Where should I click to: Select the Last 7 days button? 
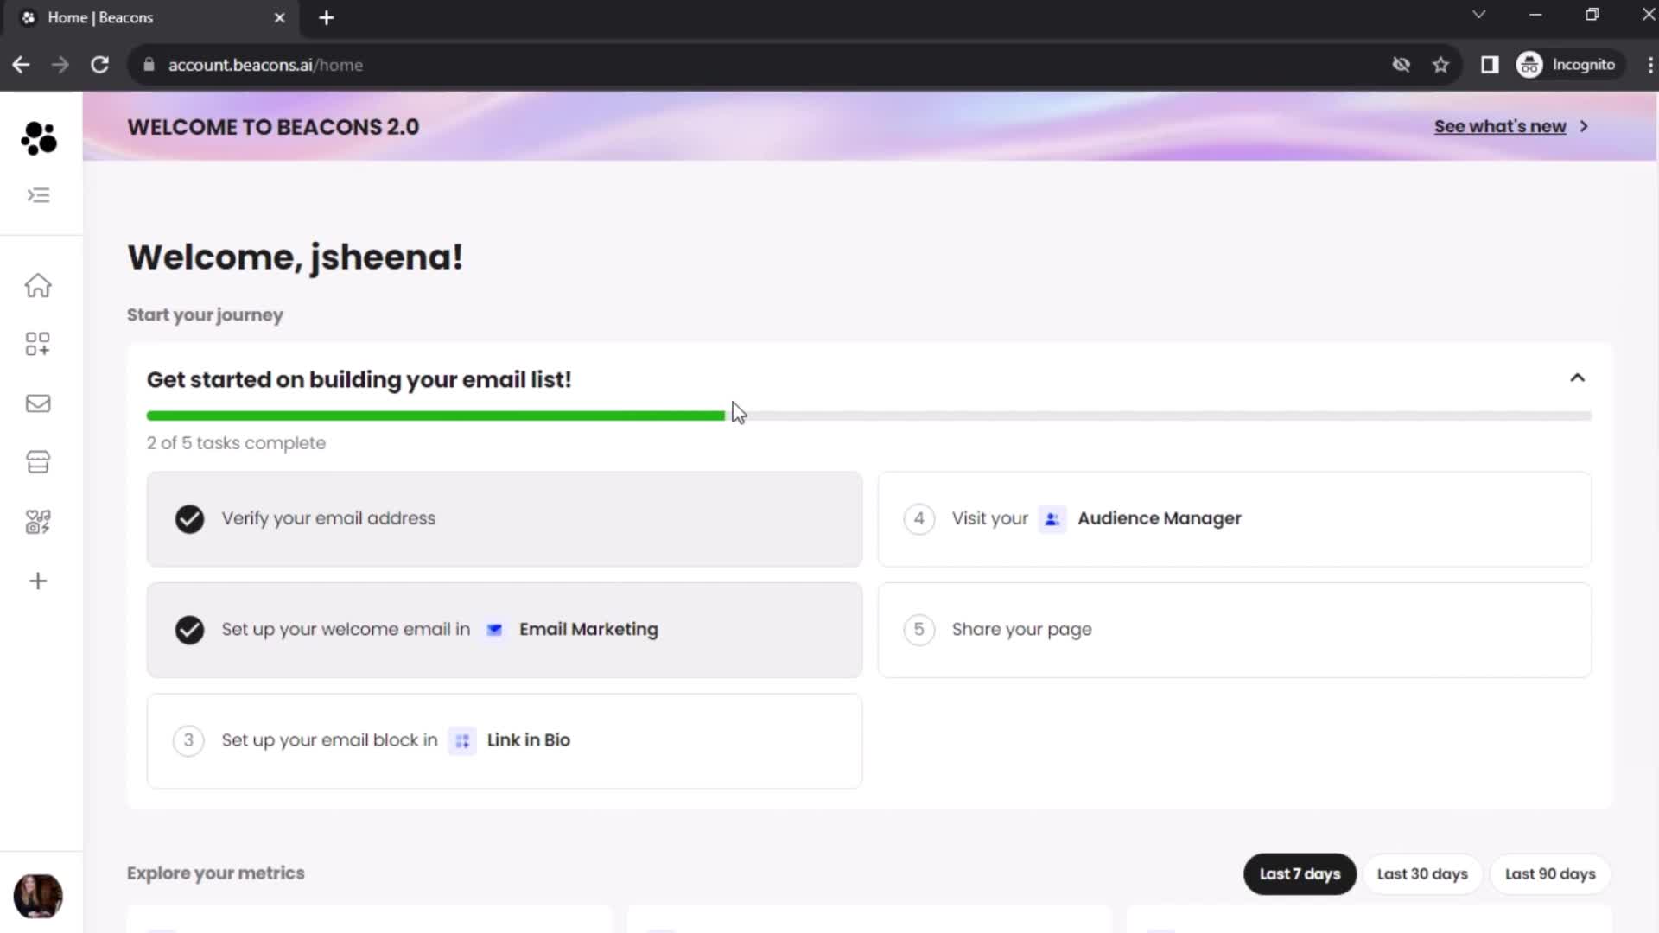1299,873
